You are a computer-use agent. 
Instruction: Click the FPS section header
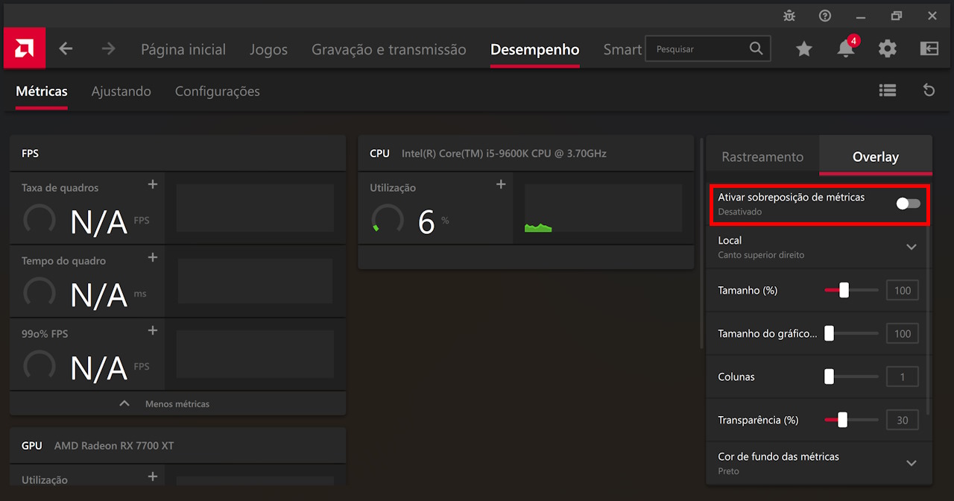pyautogui.click(x=177, y=153)
